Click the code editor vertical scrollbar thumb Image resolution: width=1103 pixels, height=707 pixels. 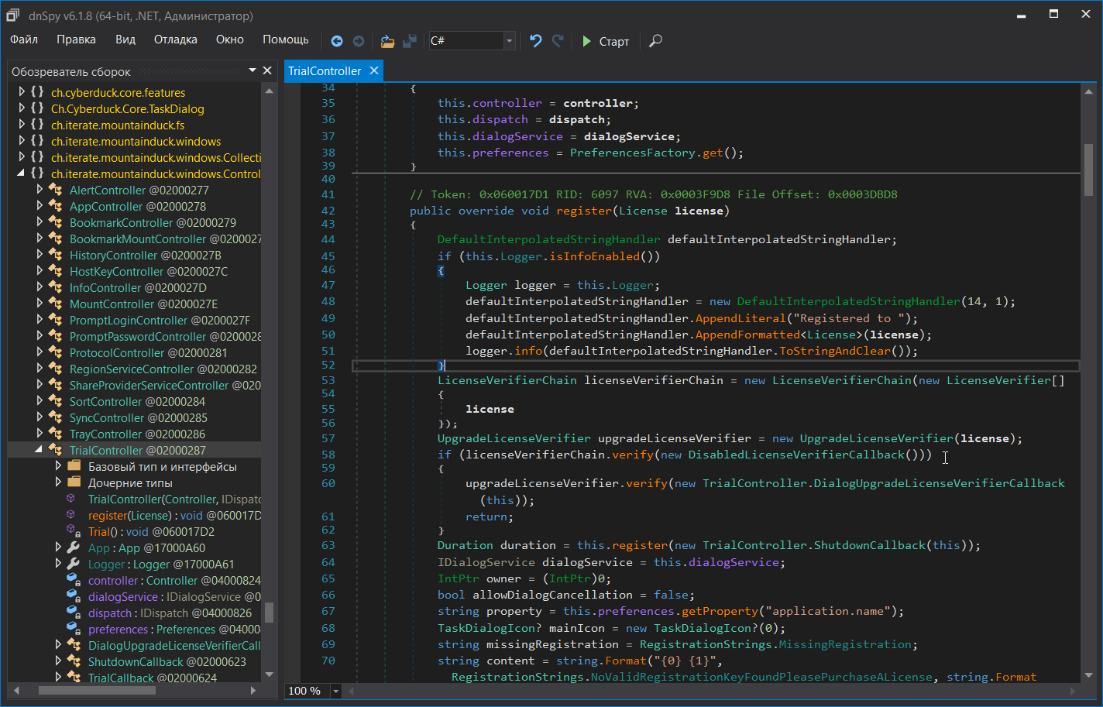[1088, 170]
